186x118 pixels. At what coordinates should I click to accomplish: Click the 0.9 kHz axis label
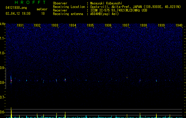pyautogui.click(x=2, y=68)
